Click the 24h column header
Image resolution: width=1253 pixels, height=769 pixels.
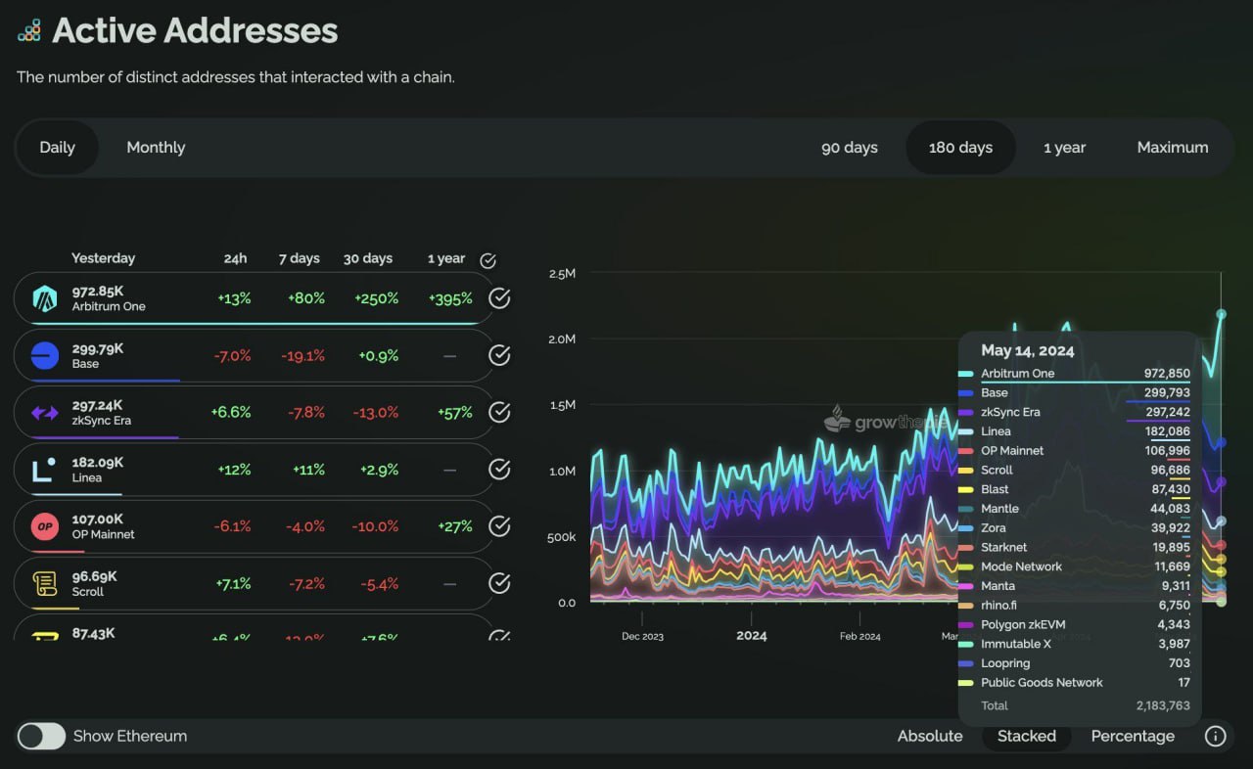[235, 258]
